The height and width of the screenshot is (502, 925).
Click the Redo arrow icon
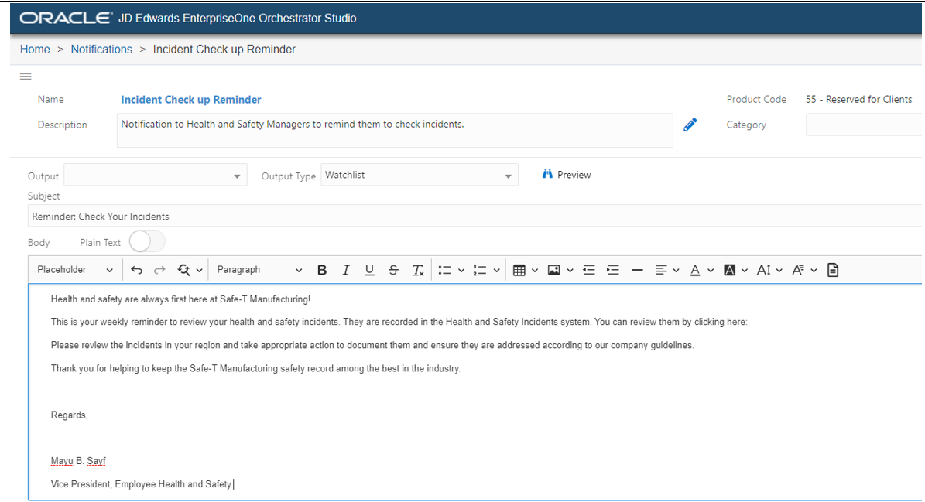tap(159, 270)
